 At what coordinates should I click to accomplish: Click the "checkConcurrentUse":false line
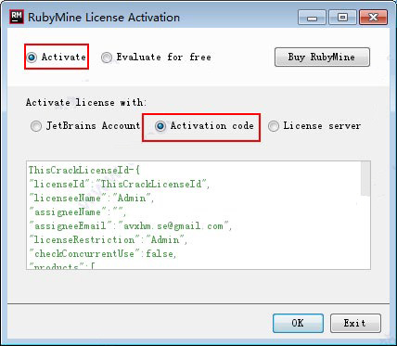[x=103, y=254]
